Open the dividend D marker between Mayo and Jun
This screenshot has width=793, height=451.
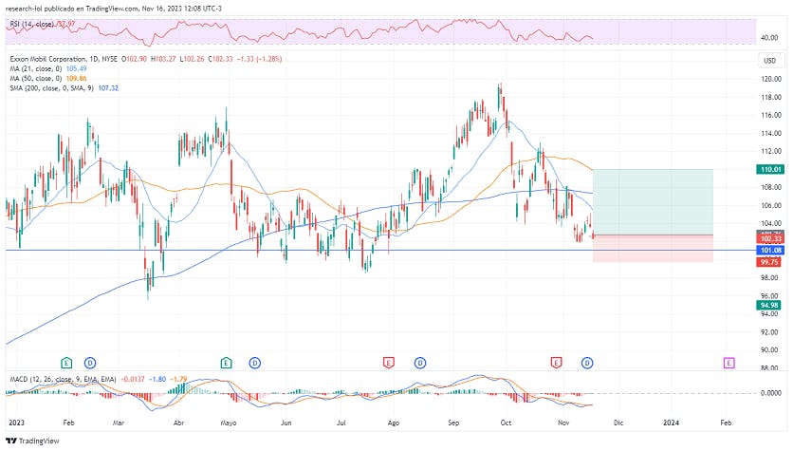click(x=255, y=363)
